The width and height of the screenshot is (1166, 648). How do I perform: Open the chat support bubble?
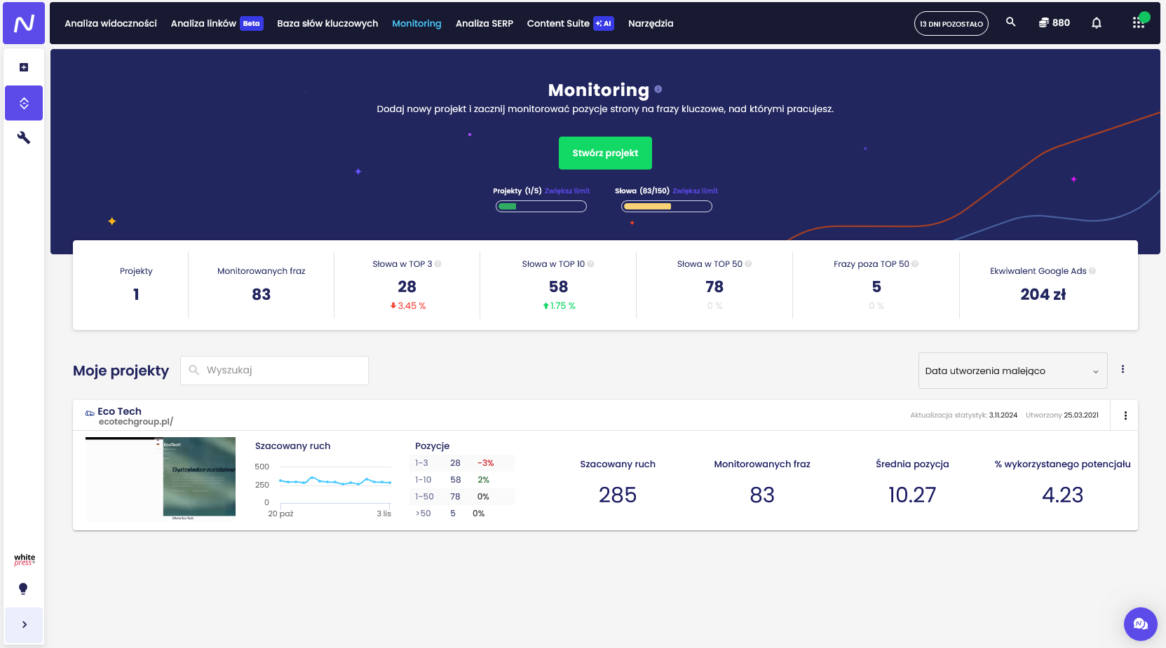pyautogui.click(x=1140, y=623)
